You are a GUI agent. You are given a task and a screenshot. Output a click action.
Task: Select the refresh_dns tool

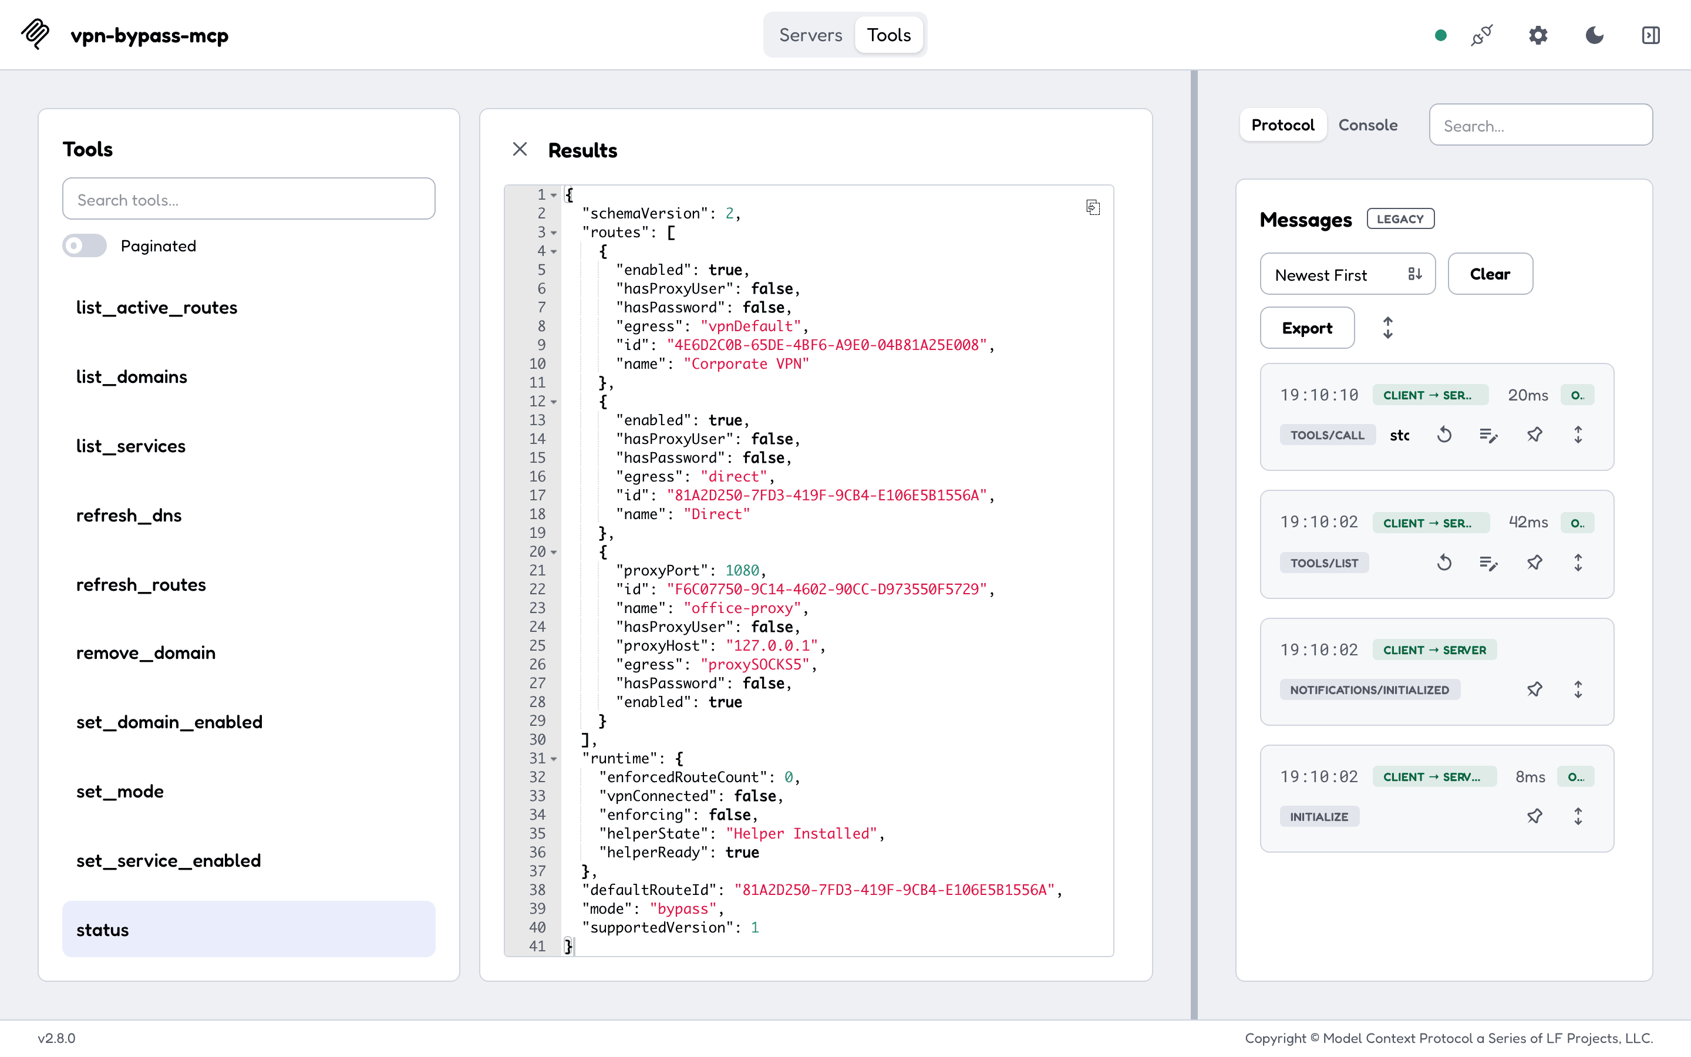coord(249,515)
